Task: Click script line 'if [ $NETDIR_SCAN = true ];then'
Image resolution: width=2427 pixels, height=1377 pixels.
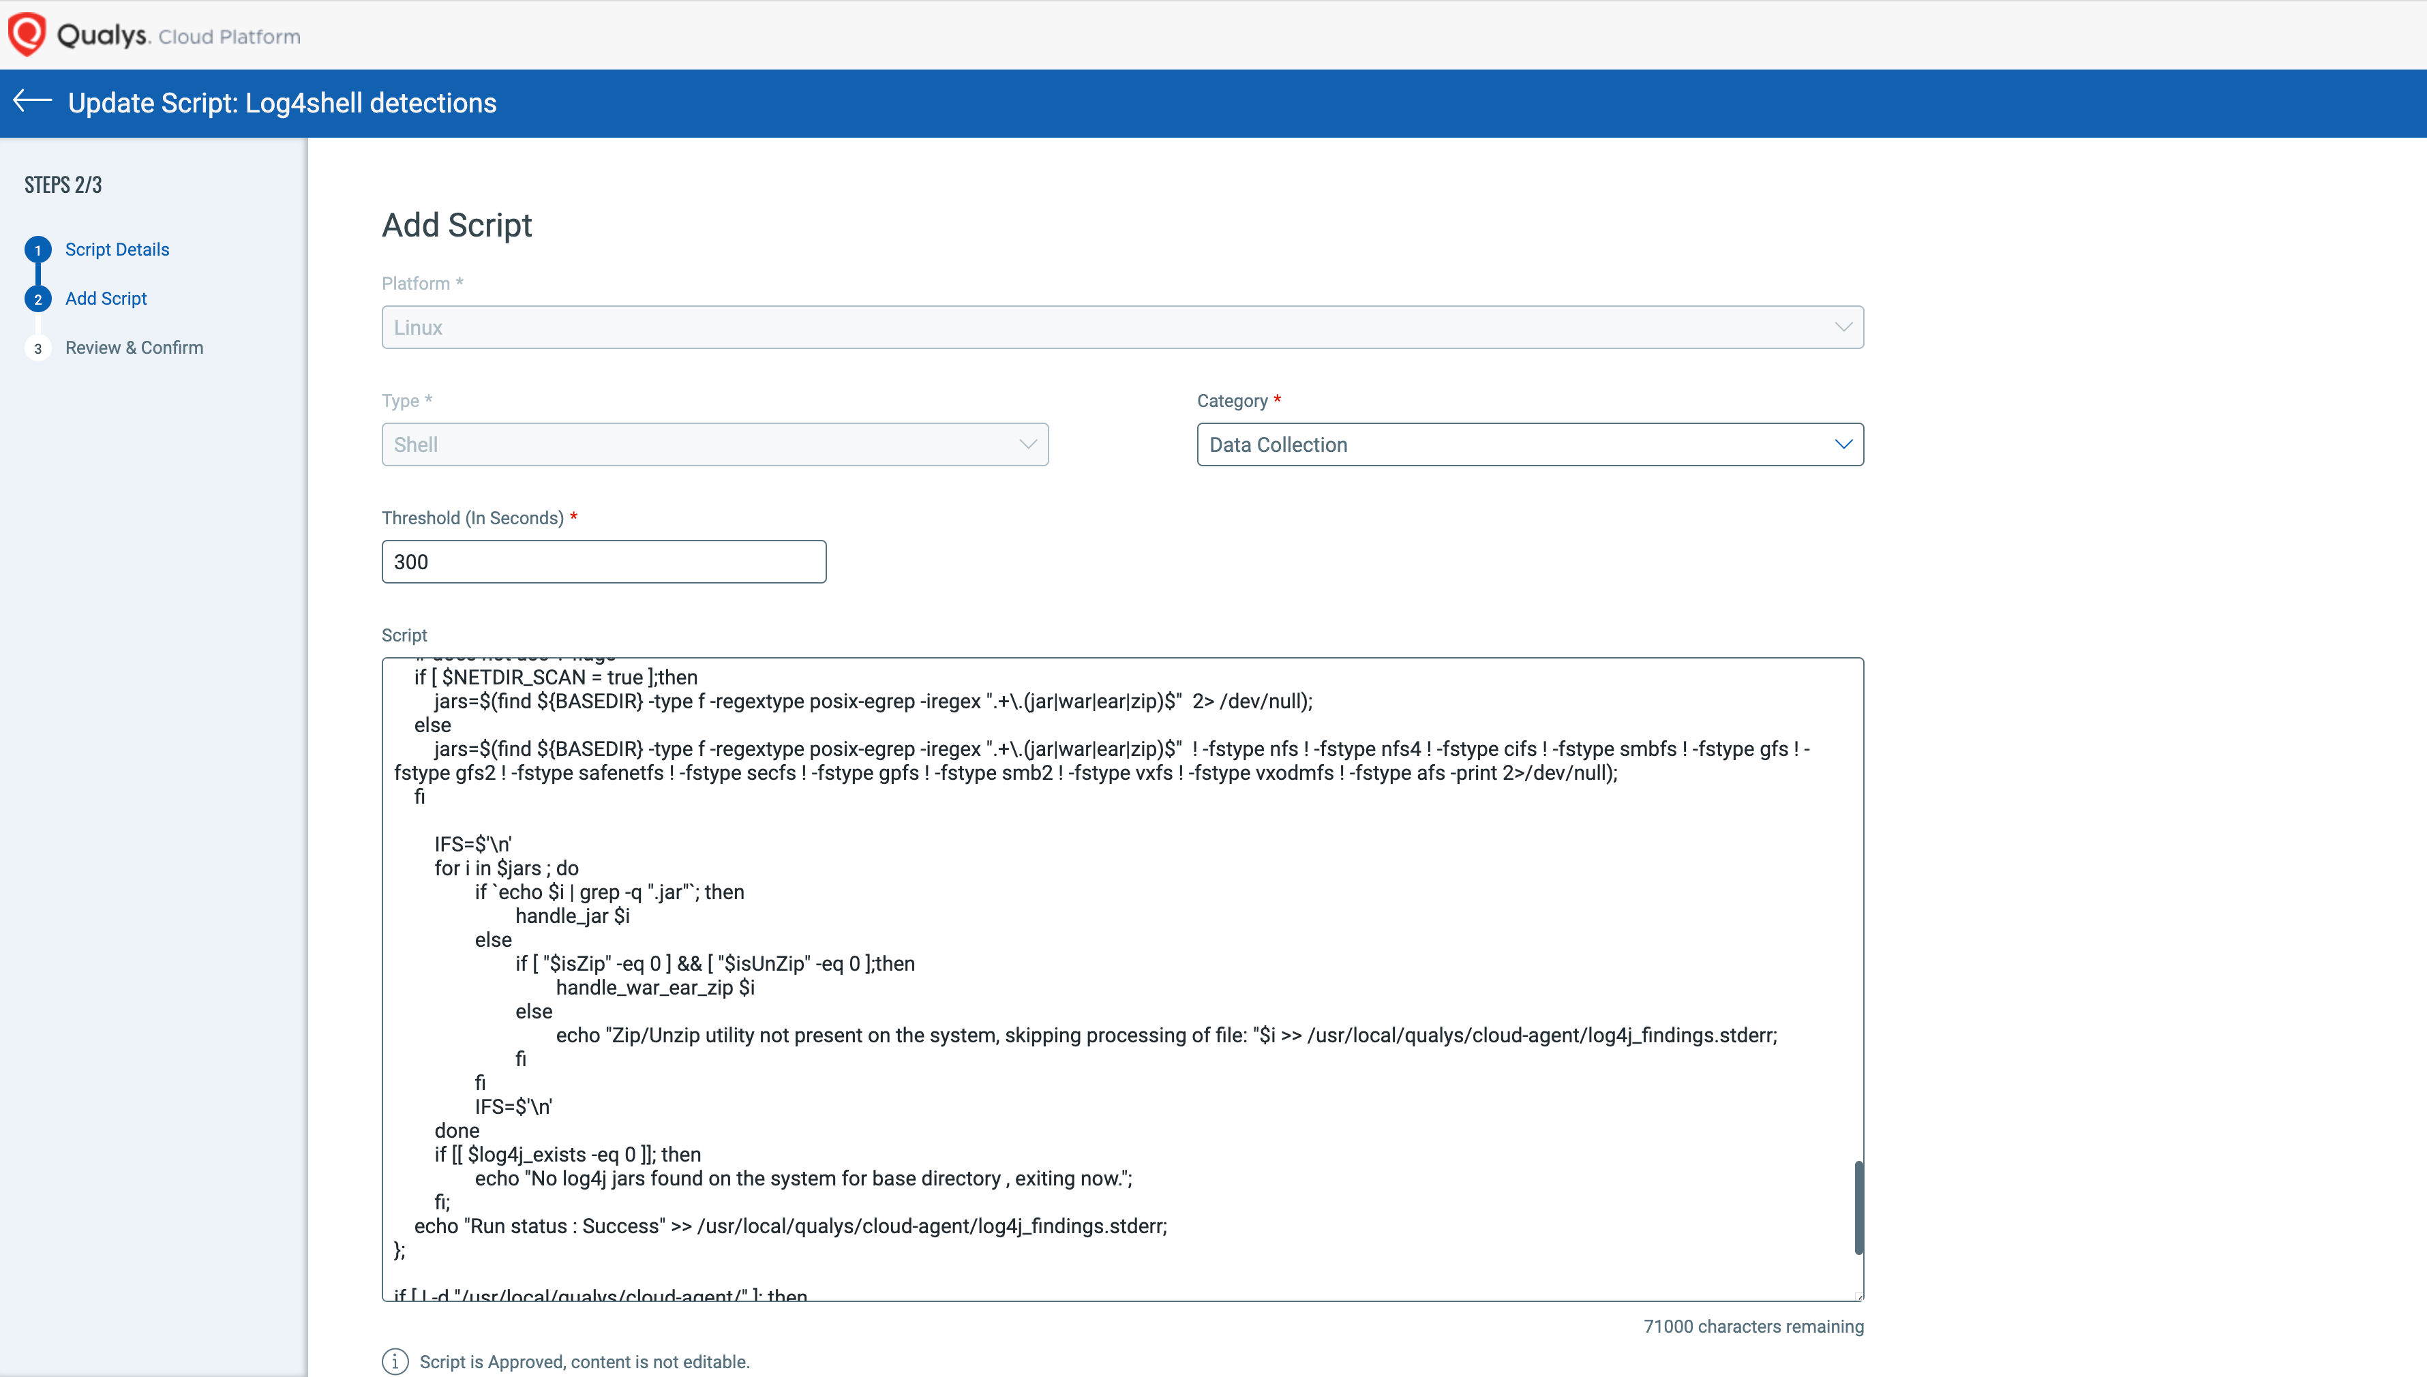Action: (x=556, y=677)
